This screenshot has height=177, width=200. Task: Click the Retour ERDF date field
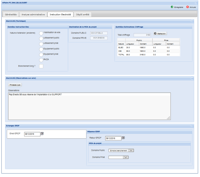coord(113,138)
